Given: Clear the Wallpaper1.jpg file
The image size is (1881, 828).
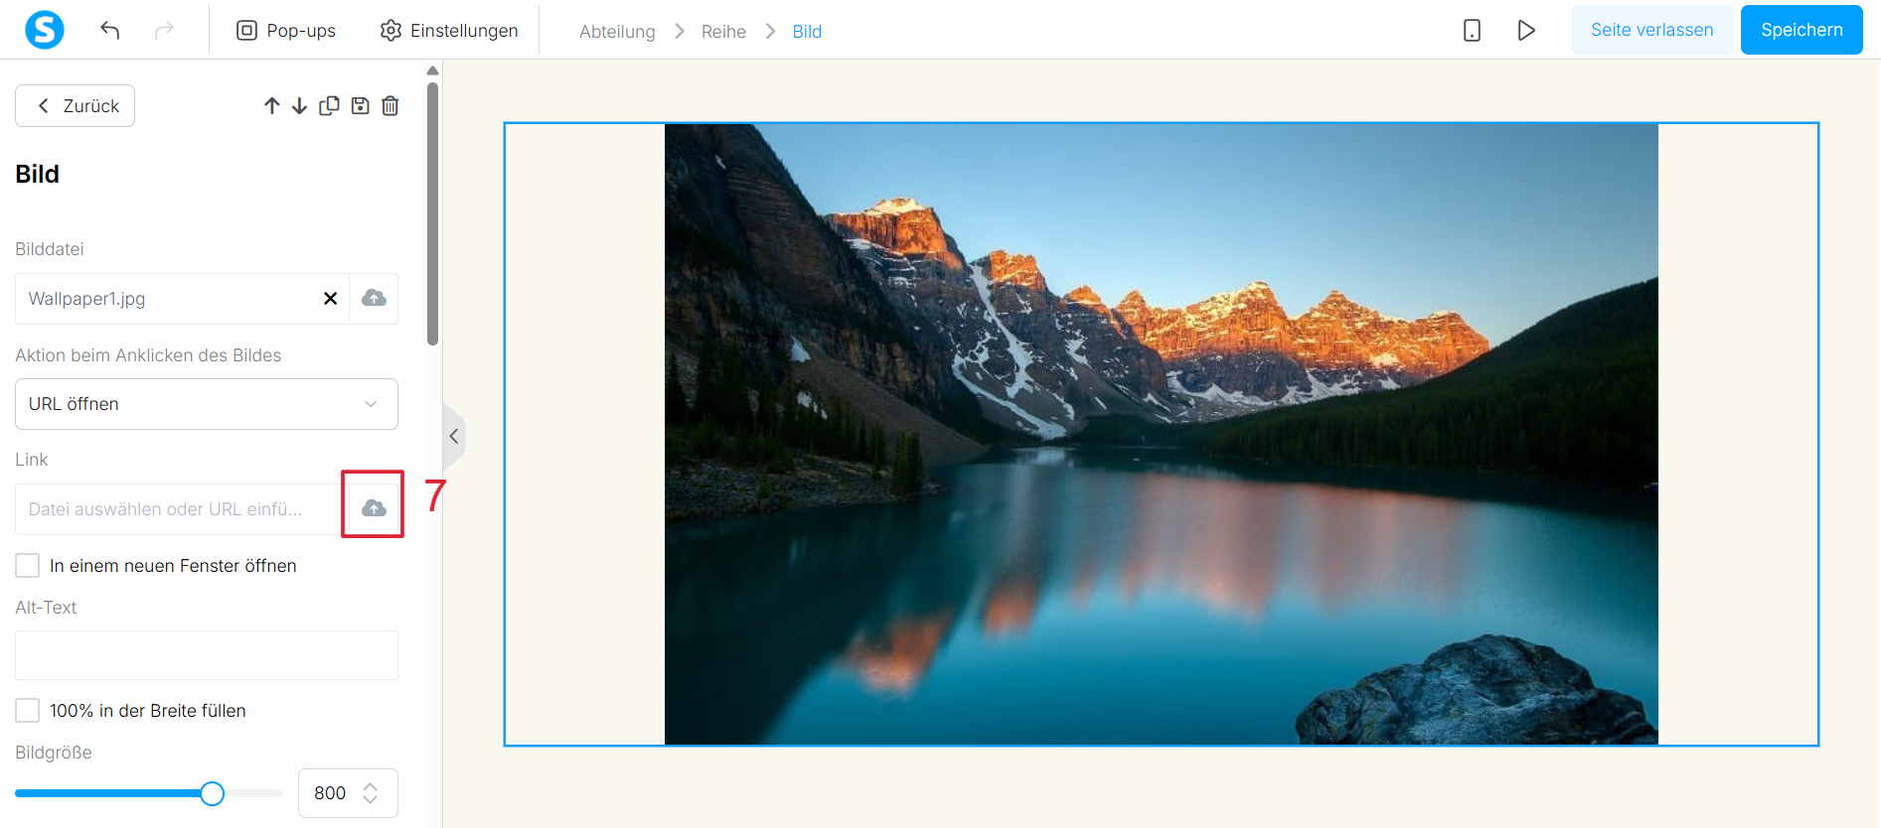Looking at the screenshot, I should point(331,299).
